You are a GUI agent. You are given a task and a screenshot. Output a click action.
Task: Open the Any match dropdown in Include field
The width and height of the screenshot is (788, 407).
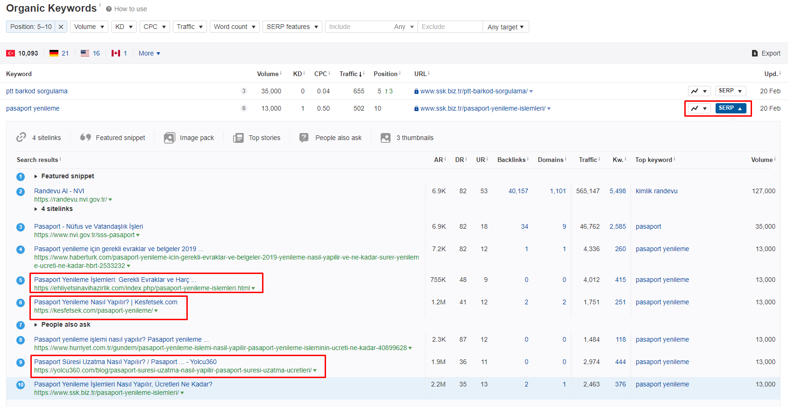pos(404,27)
